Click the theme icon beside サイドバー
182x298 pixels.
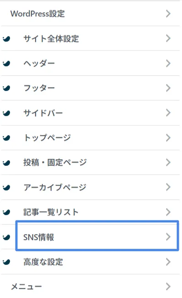pos(6,113)
